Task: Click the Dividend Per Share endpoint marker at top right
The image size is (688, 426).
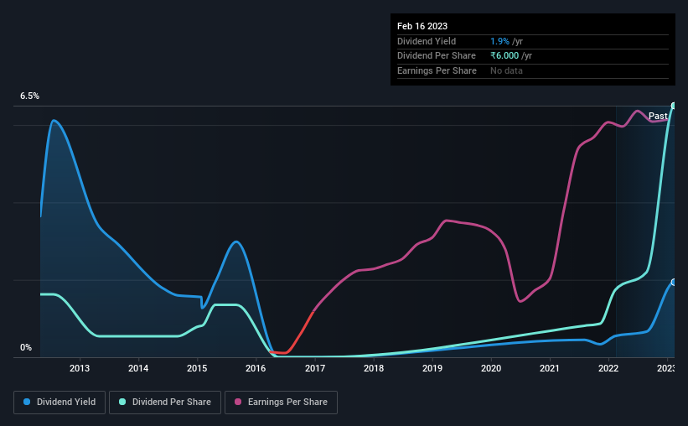Action: [674, 106]
